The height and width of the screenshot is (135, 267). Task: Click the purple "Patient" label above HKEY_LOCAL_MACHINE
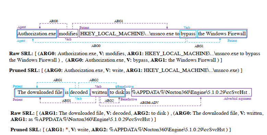click(84, 27)
